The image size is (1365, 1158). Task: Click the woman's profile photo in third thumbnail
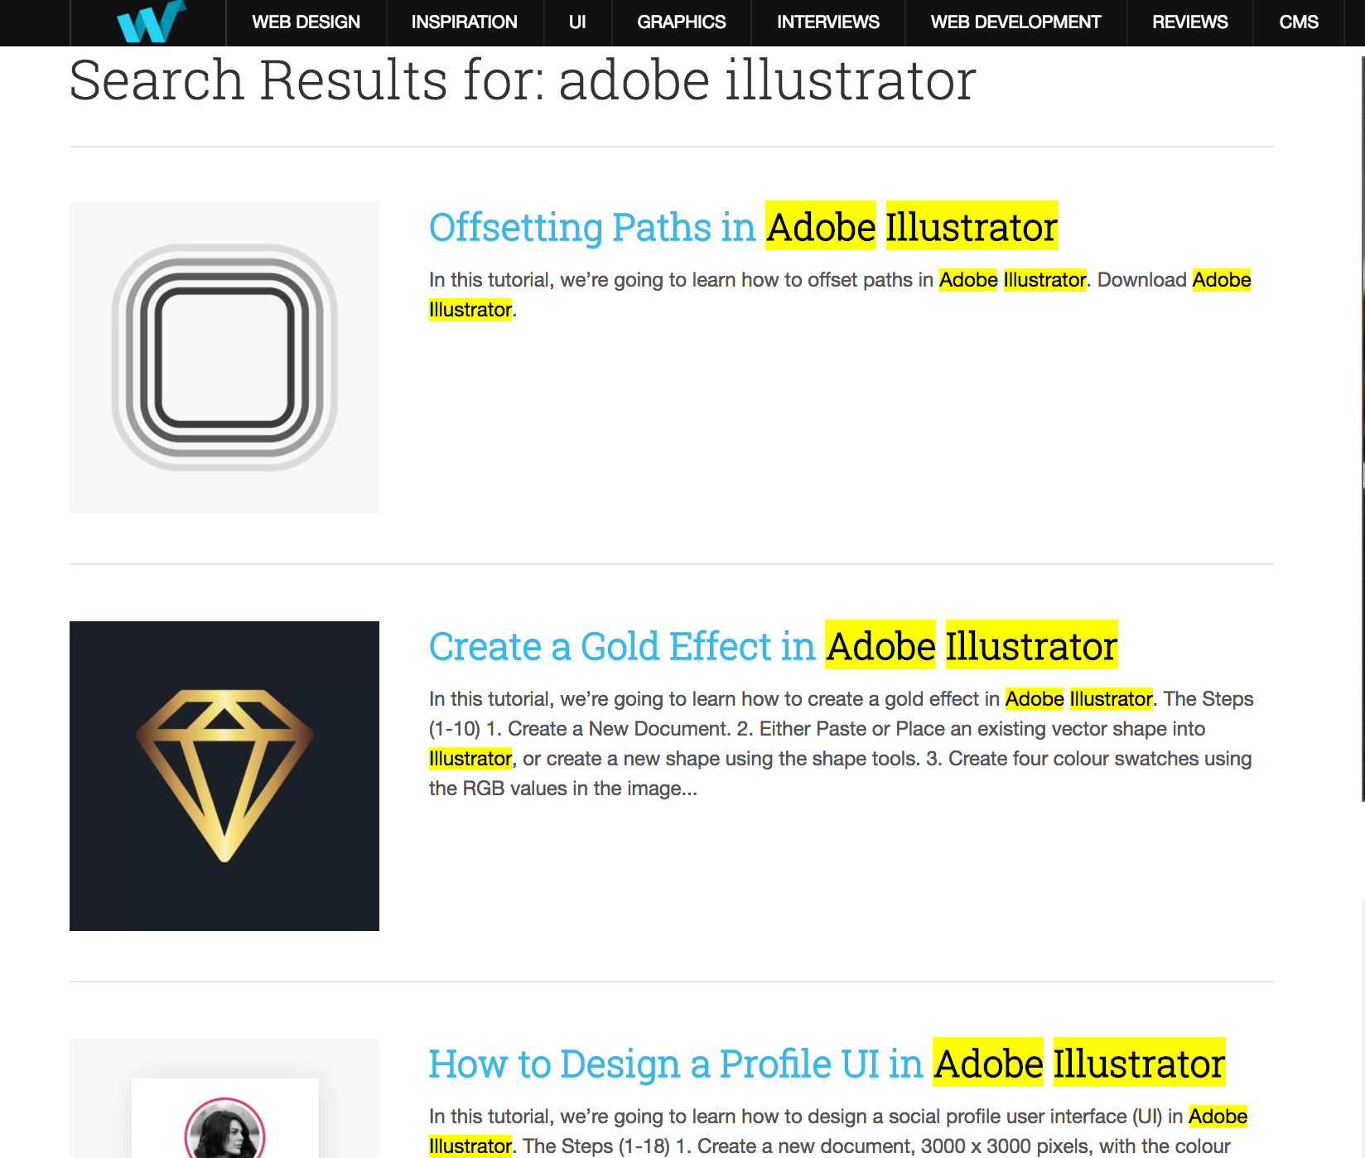224,1130
